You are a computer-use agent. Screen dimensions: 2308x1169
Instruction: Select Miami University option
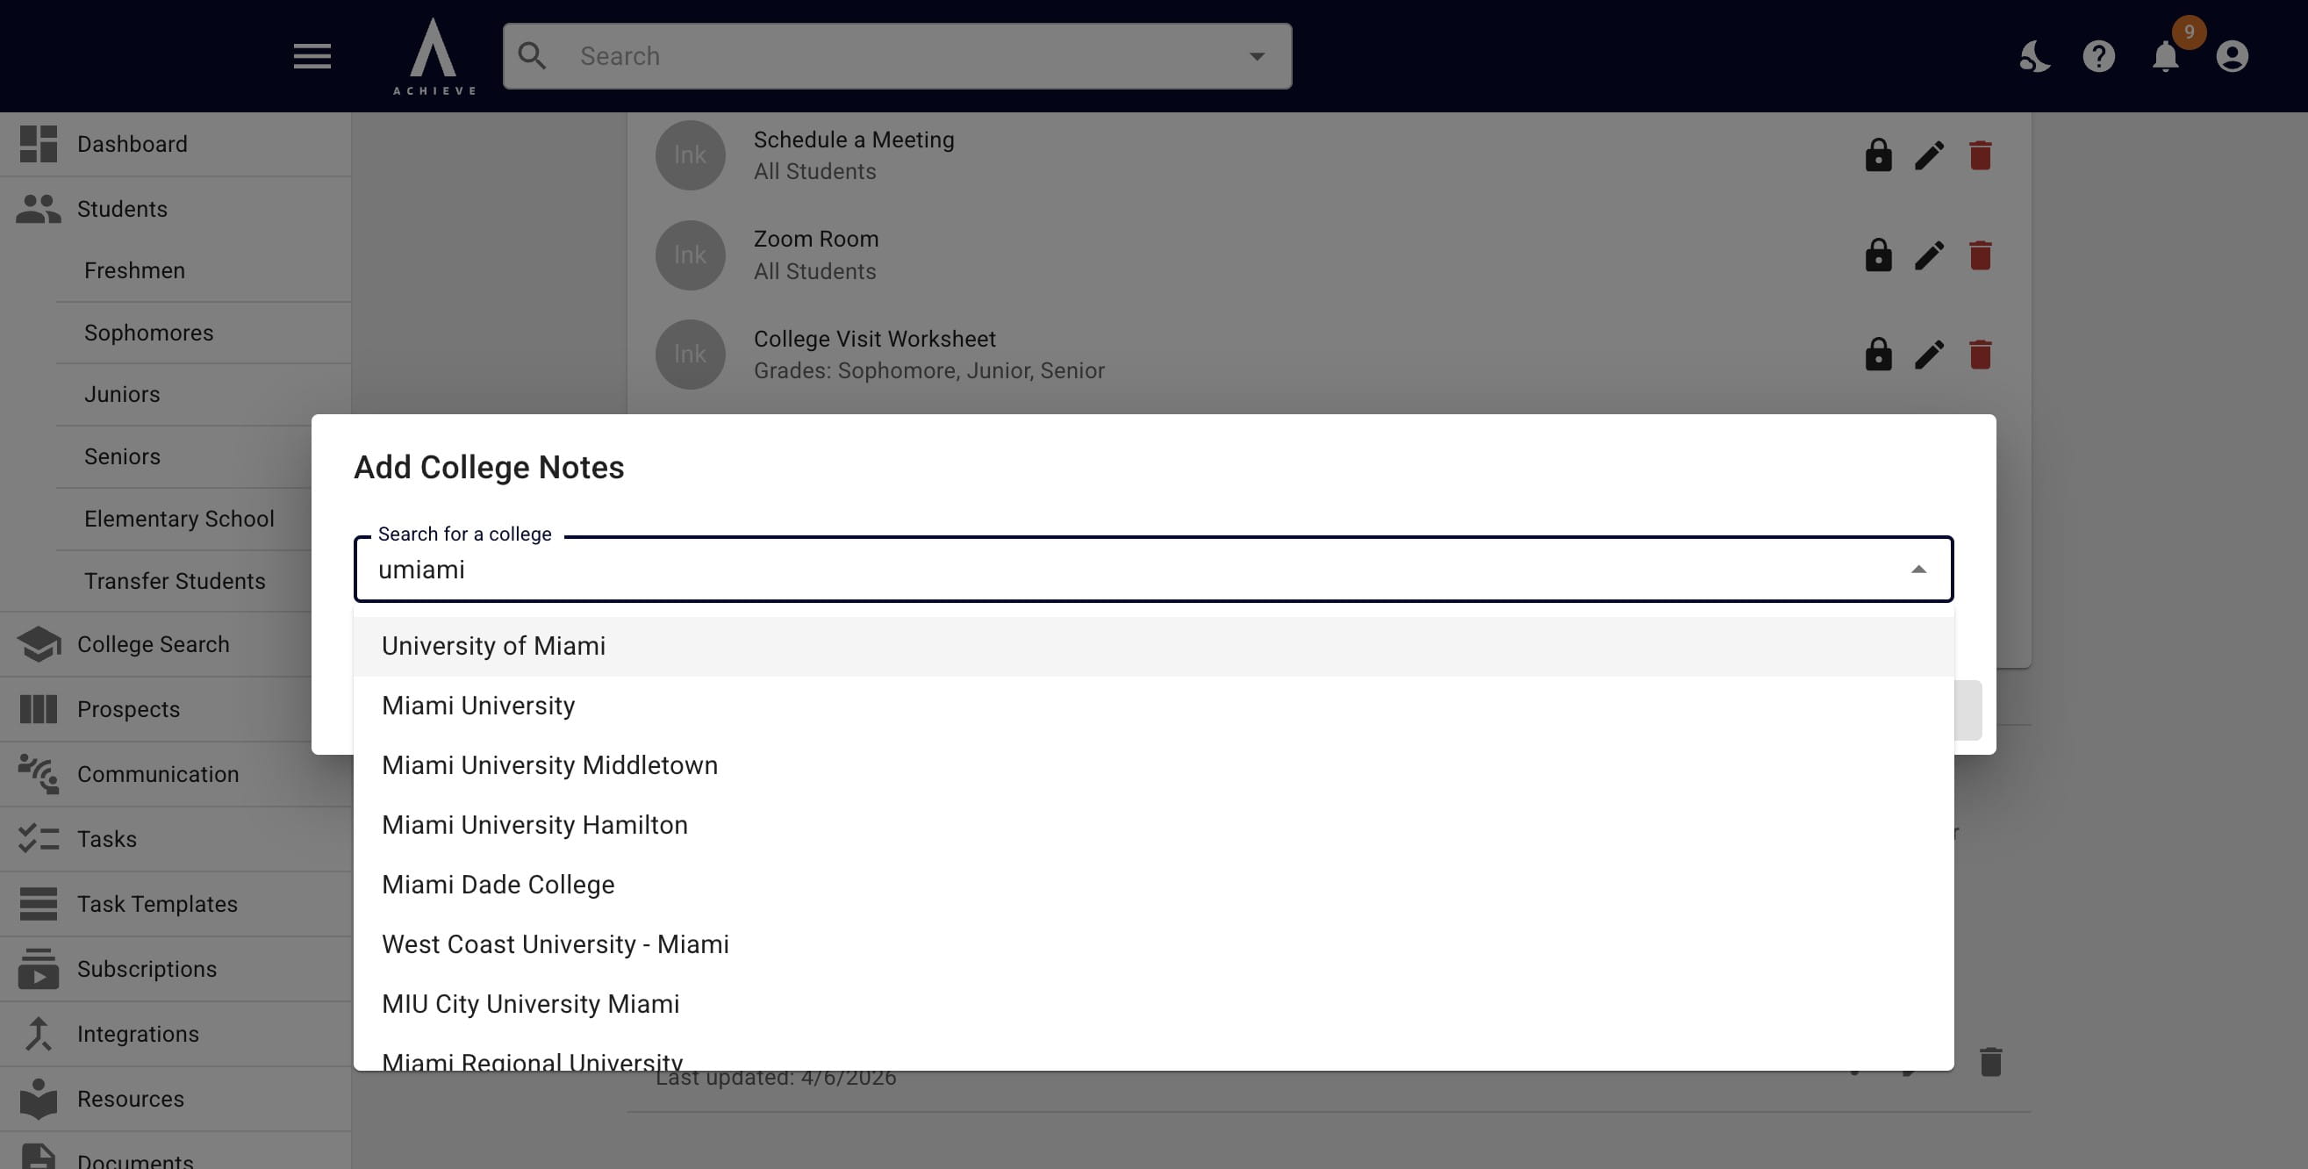point(1153,706)
